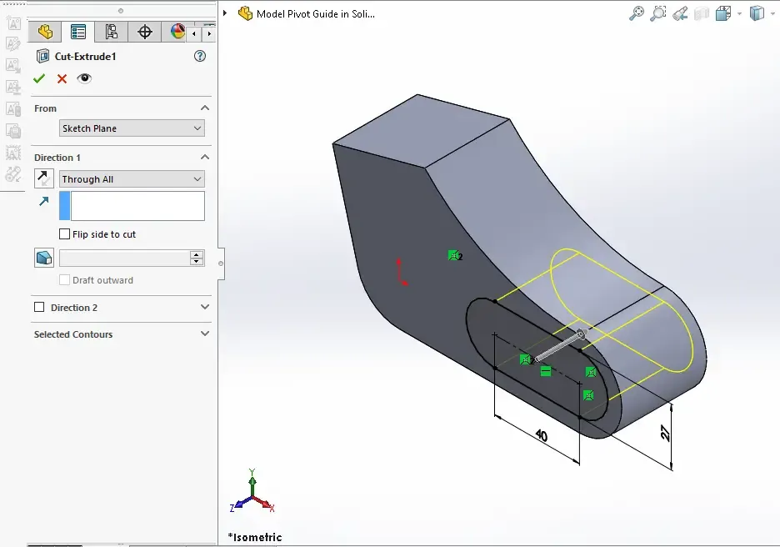780x547 pixels.
Task: Open the ConfigurationManager tab
Action: (111, 32)
